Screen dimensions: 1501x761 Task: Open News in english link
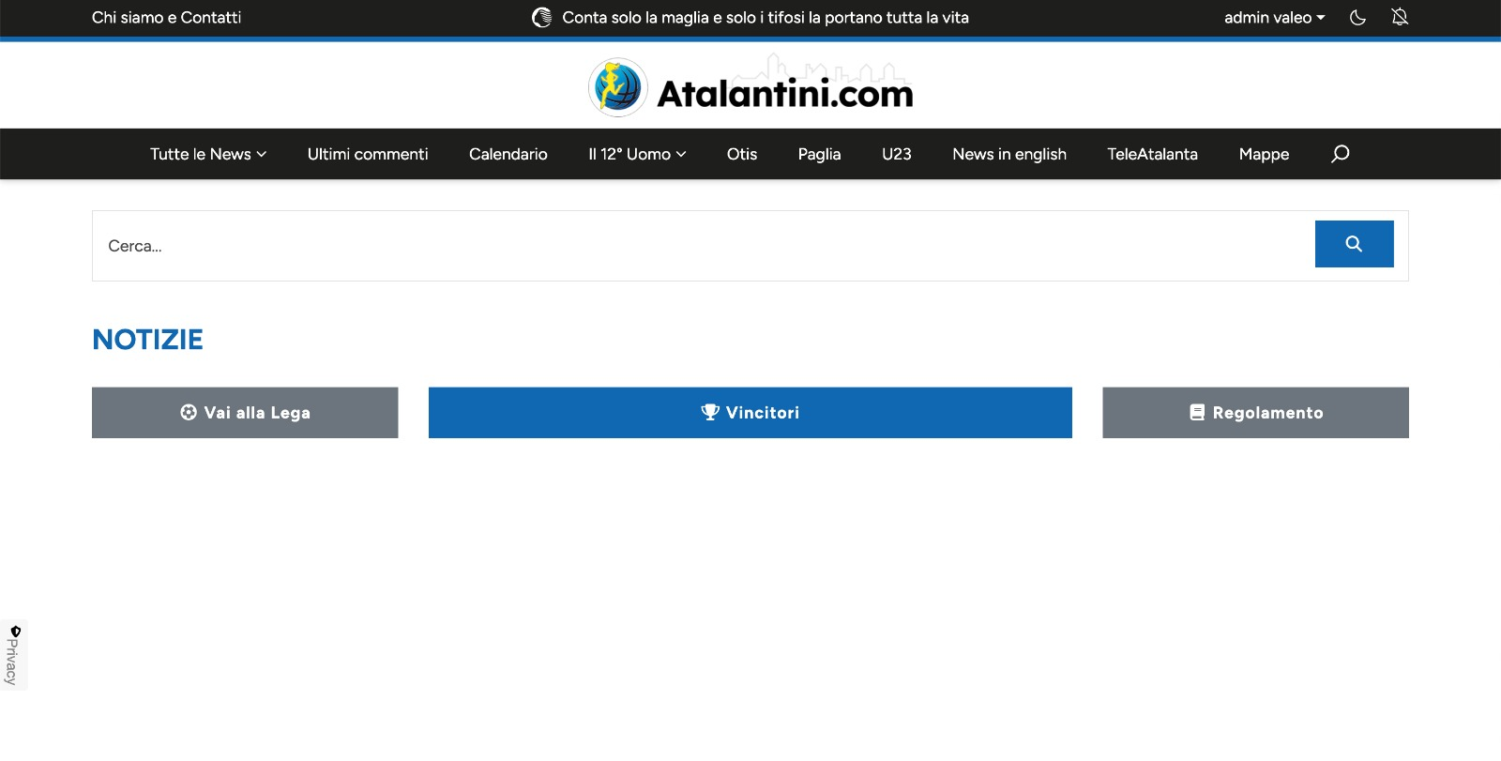1009,154
